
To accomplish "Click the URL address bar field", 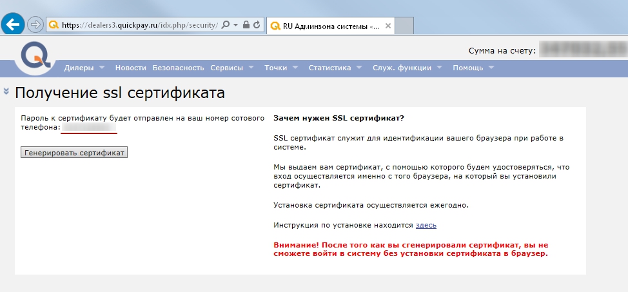I will [139, 26].
